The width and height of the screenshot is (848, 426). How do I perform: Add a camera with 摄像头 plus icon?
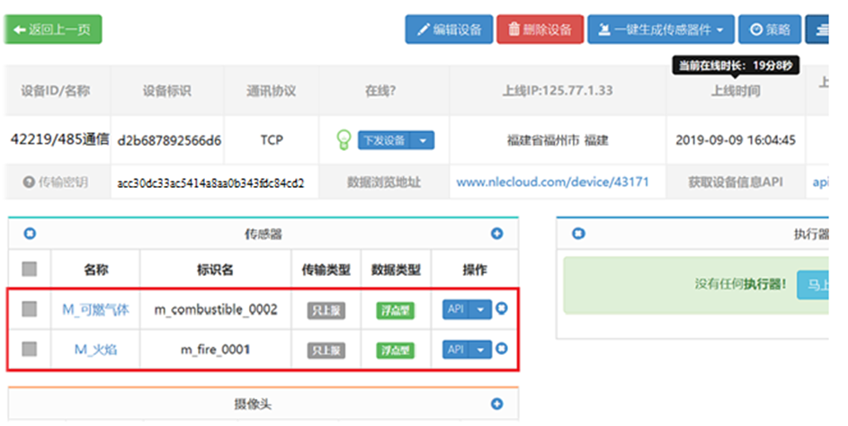pyautogui.click(x=497, y=404)
